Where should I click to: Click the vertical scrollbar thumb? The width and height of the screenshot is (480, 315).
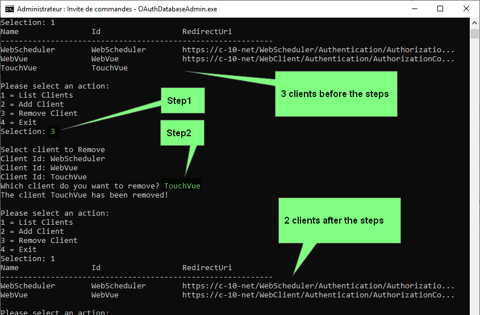[475, 33]
